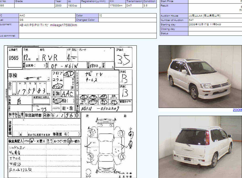
Task: Click the Grade column header
Action: [x=35, y=1]
